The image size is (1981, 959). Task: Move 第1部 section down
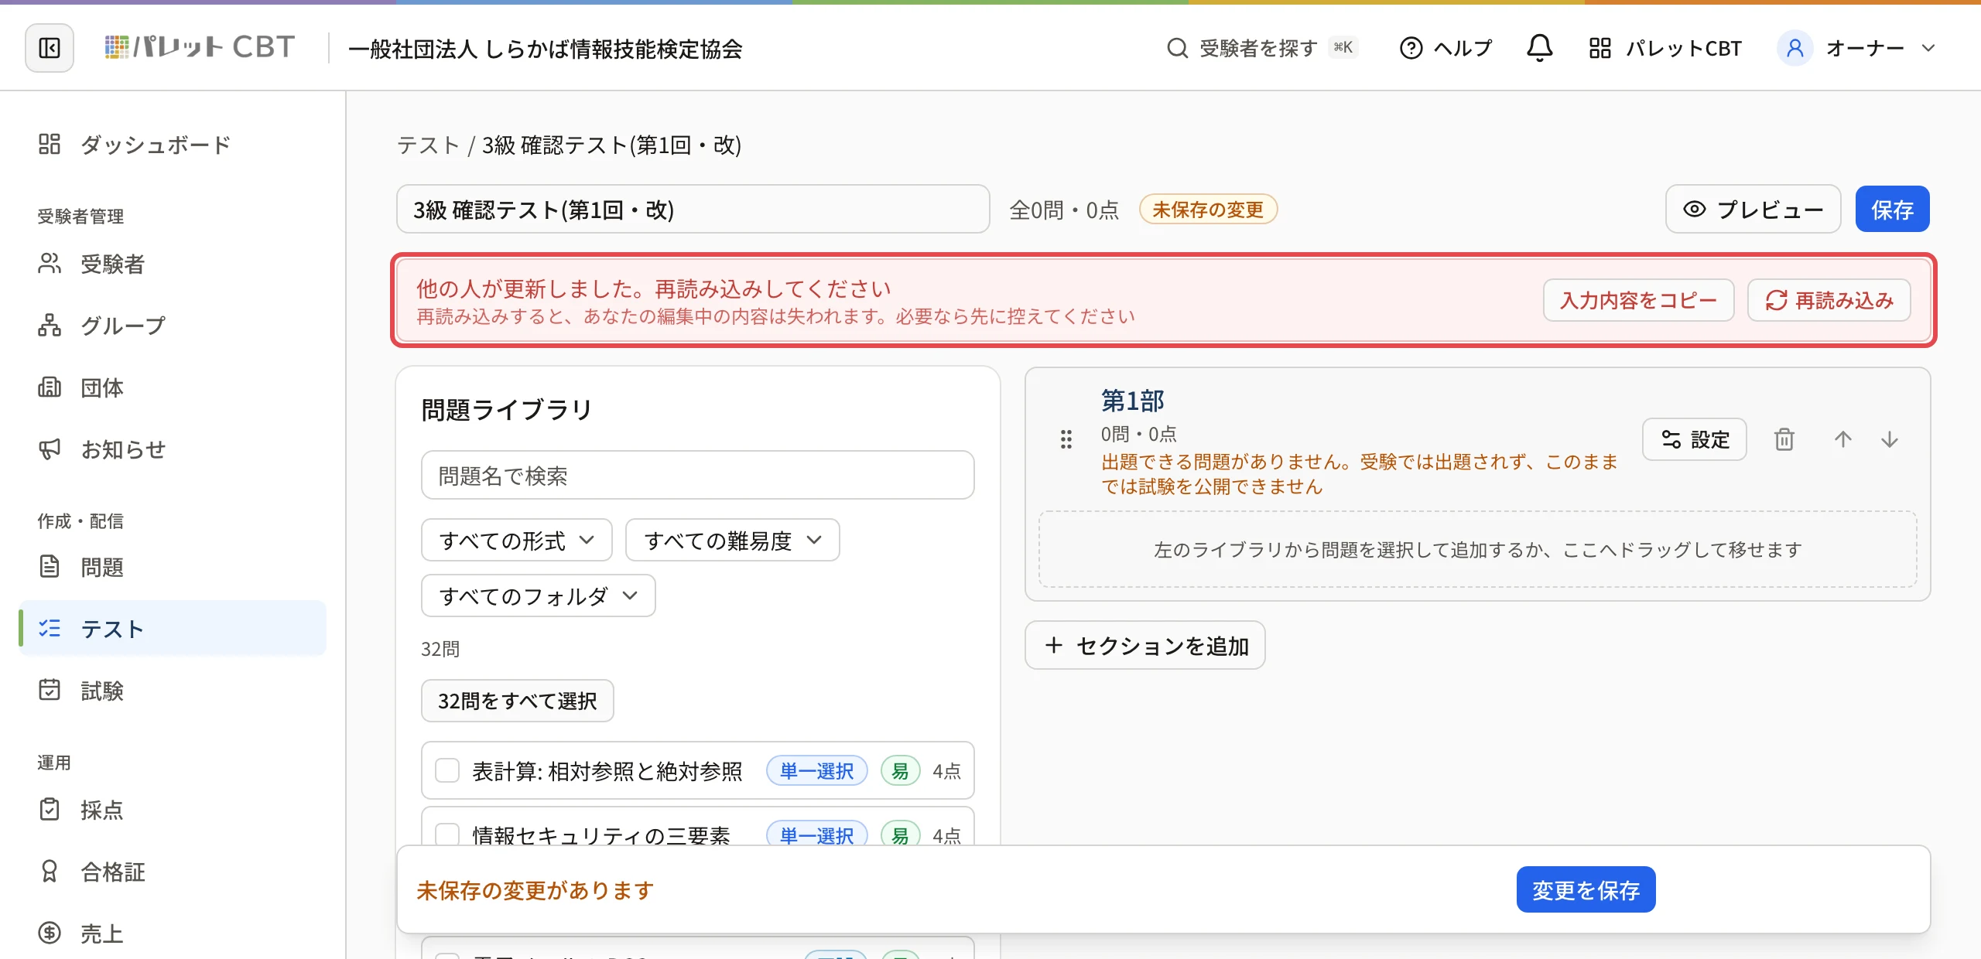pyautogui.click(x=1890, y=439)
